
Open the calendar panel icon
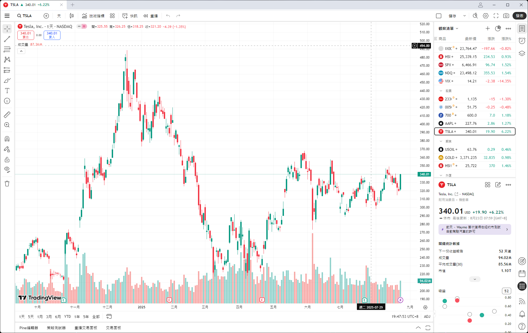[x=522, y=273]
